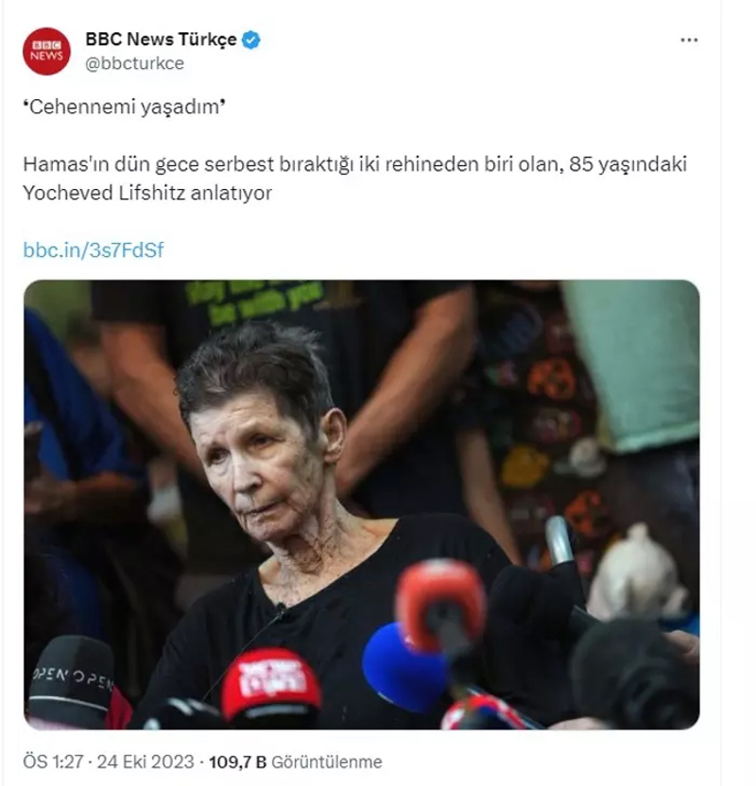Click the blue verified badge
Viewport: 756px width, 786px height.
pos(250,40)
